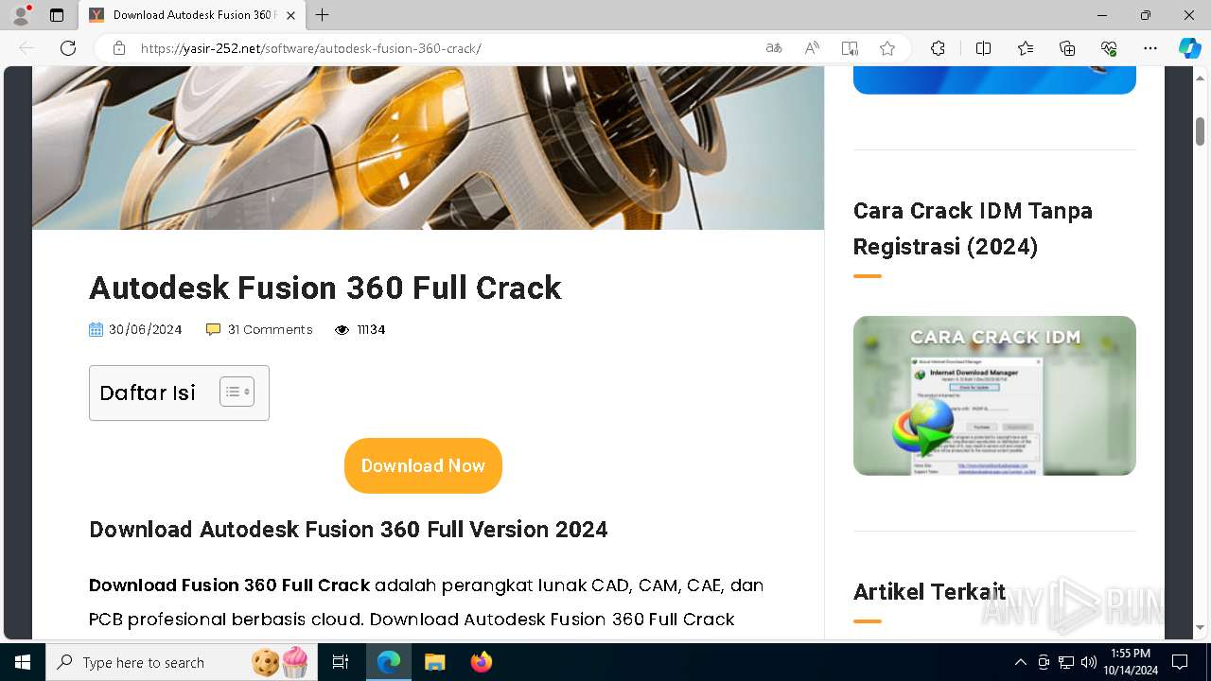
Task: Click the orange Download Now button
Action: click(x=423, y=465)
